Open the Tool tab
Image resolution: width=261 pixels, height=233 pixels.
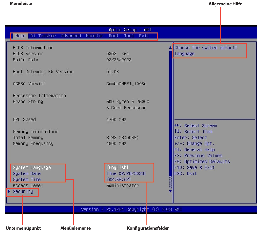click(129, 36)
